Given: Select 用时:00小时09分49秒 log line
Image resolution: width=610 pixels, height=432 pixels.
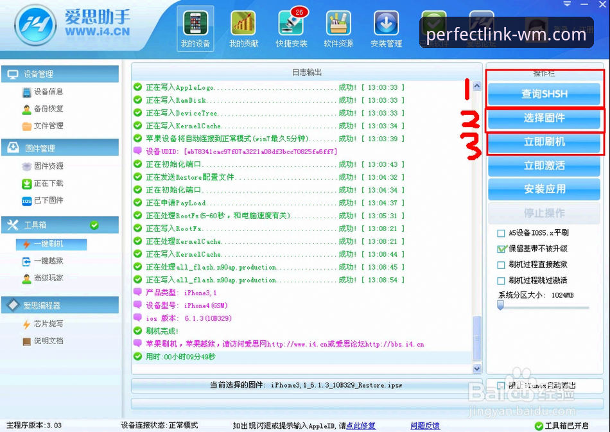Looking at the screenshot, I should (174, 357).
